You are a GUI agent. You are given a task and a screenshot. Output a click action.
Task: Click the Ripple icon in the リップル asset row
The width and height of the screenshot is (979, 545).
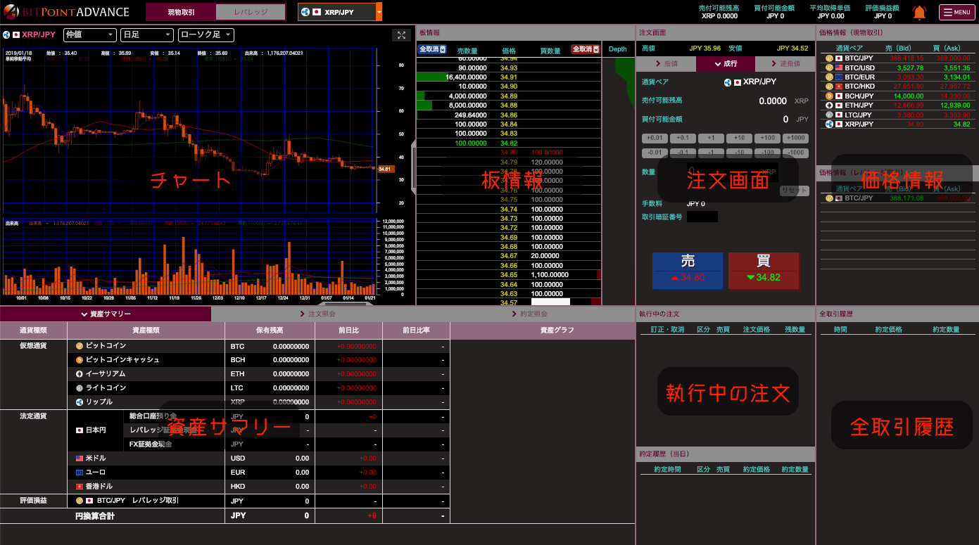click(80, 402)
